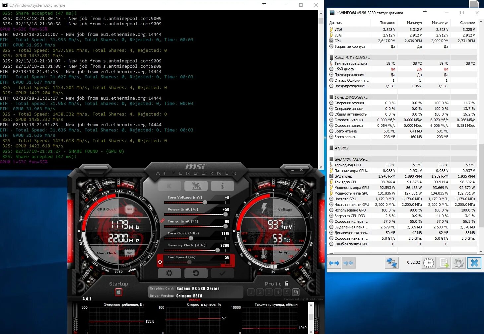Toggle the Profile lock icon
The width and height of the screenshot is (484, 334).
[287, 283]
